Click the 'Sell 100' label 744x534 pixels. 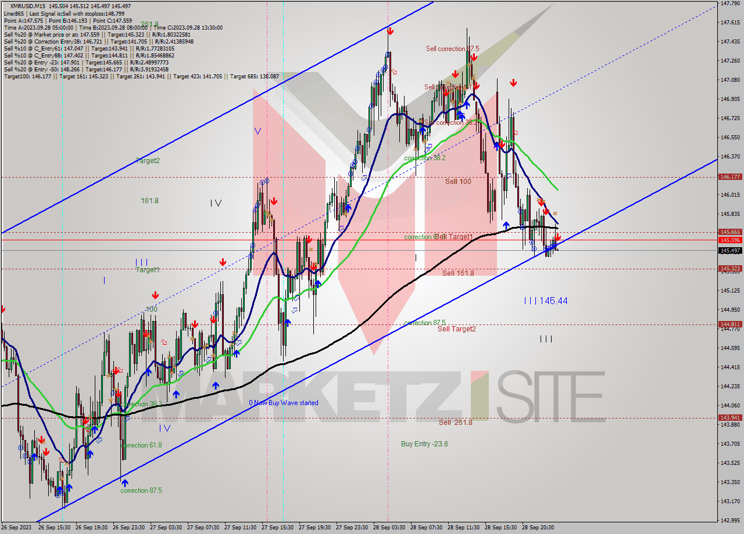coord(458,182)
